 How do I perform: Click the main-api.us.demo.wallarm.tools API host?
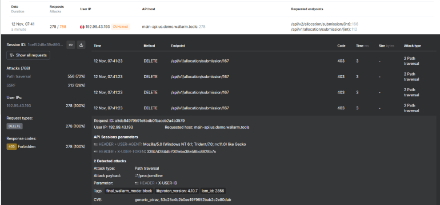(170, 27)
